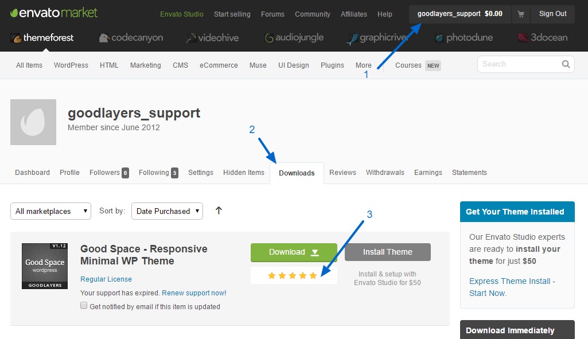This screenshot has height=339, width=588.
Task: Click the Envato Market logo
Action: (54, 13)
